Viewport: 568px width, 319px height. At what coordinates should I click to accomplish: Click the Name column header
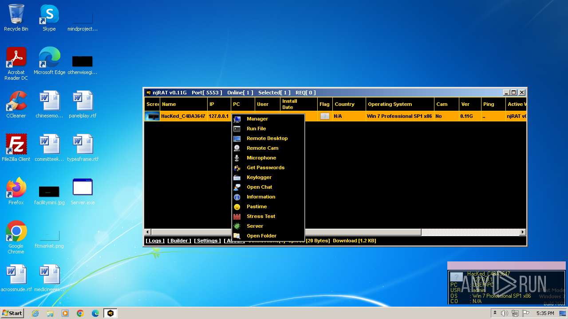[184, 104]
